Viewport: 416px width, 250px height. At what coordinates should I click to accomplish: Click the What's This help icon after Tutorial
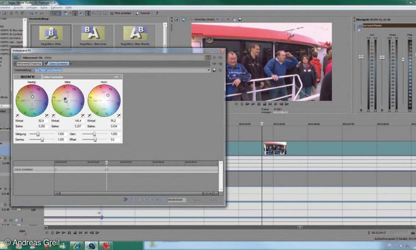pyautogui.click(x=156, y=13)
